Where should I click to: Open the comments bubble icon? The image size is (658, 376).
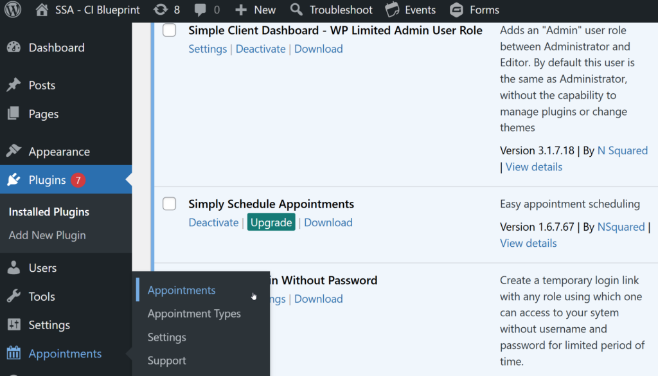pos(200,10)
